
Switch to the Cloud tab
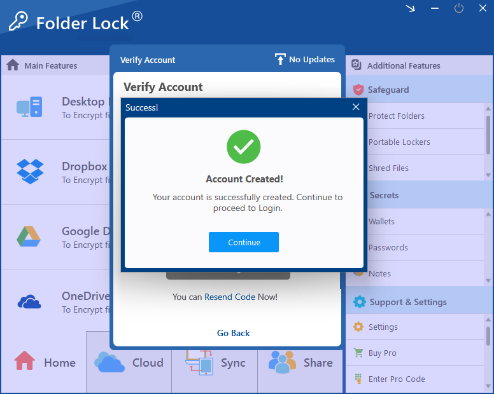tap(129, 363)
